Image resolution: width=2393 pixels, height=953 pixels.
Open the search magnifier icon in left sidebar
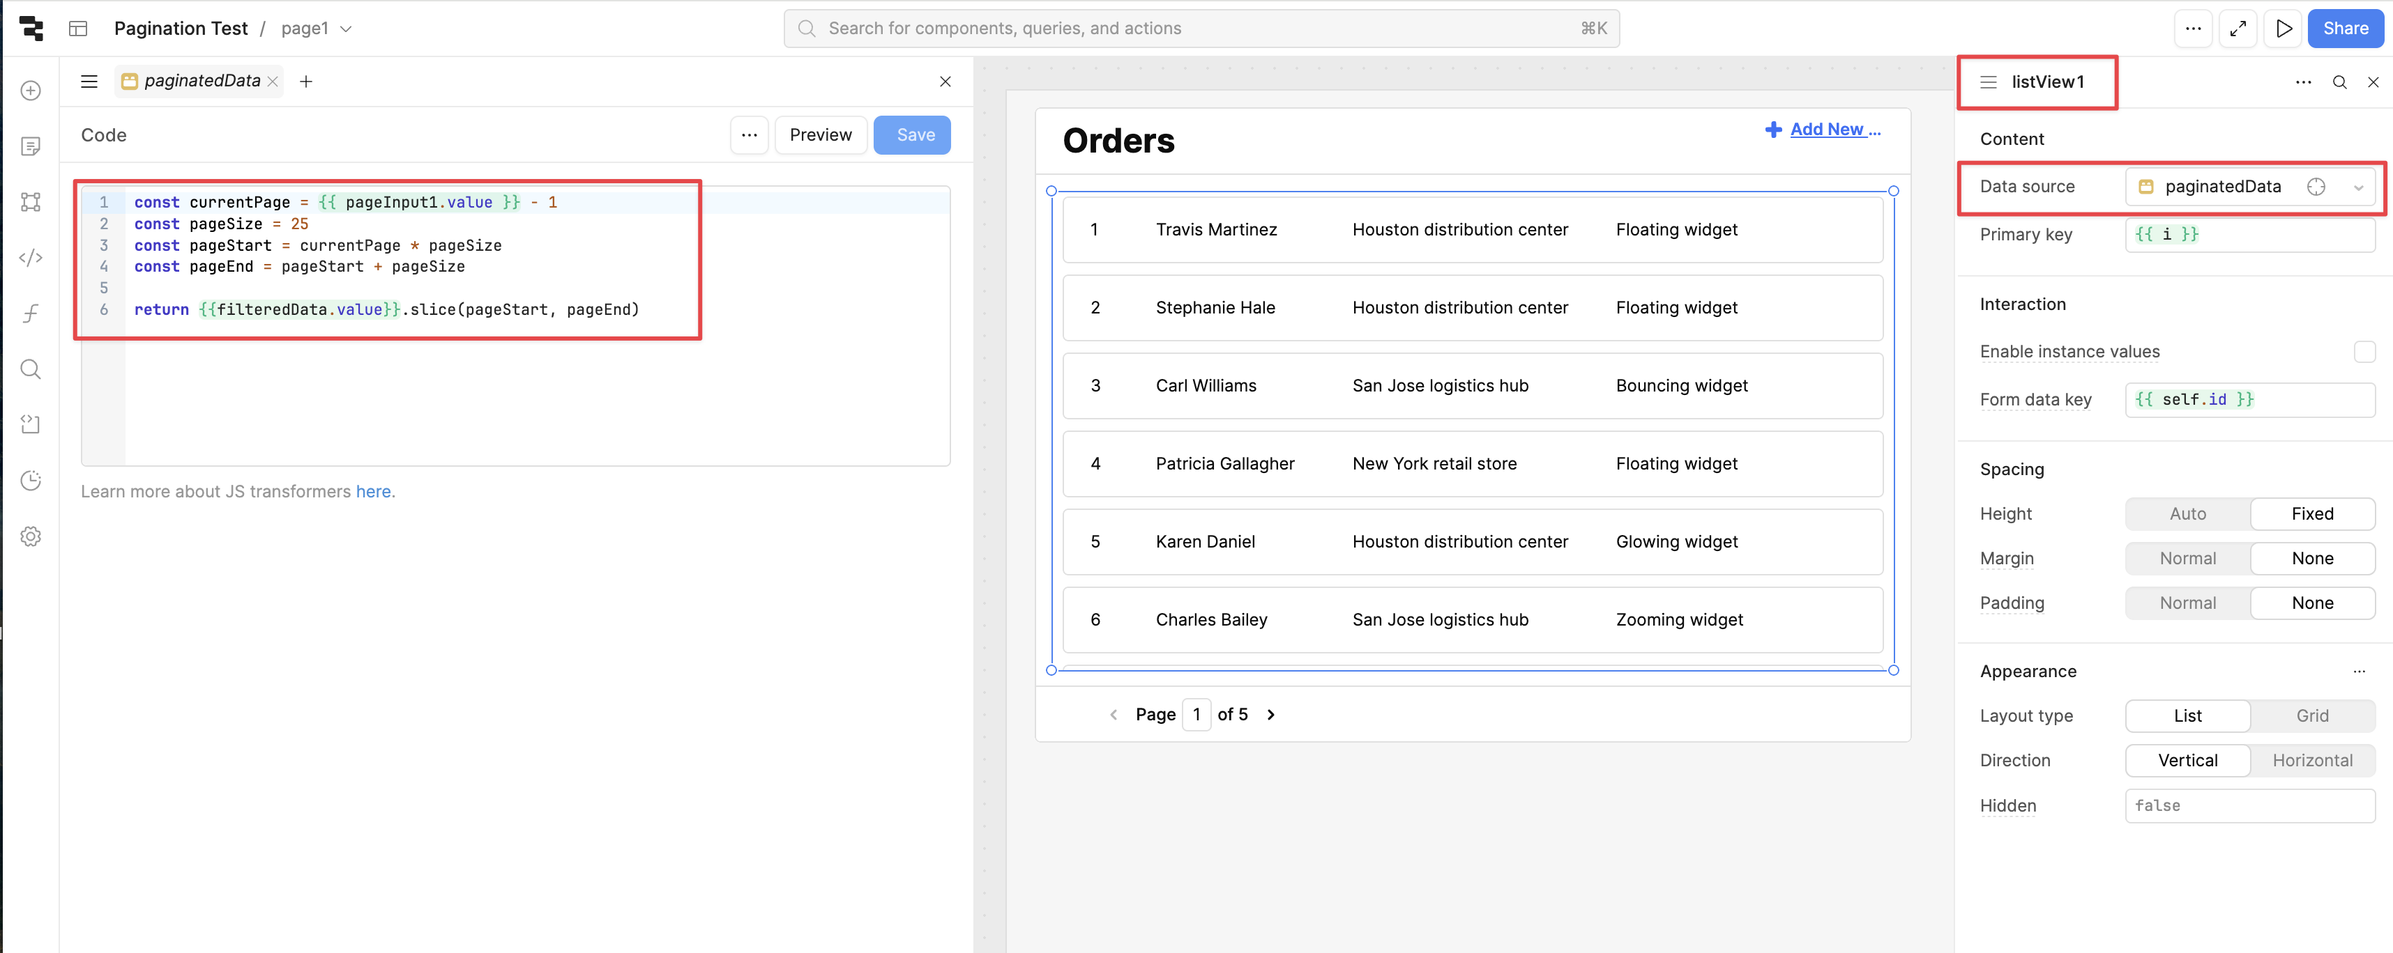(31, 369)
